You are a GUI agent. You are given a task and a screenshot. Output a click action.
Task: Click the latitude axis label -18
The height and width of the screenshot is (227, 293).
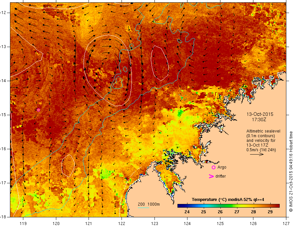point(3,217)
